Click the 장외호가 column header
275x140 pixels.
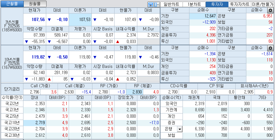point(126,98)
